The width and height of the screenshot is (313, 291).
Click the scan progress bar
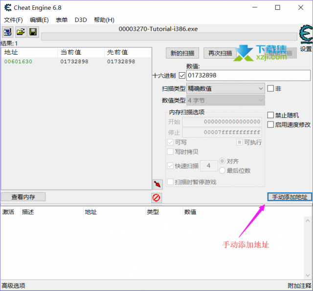[x=169, y=37]
